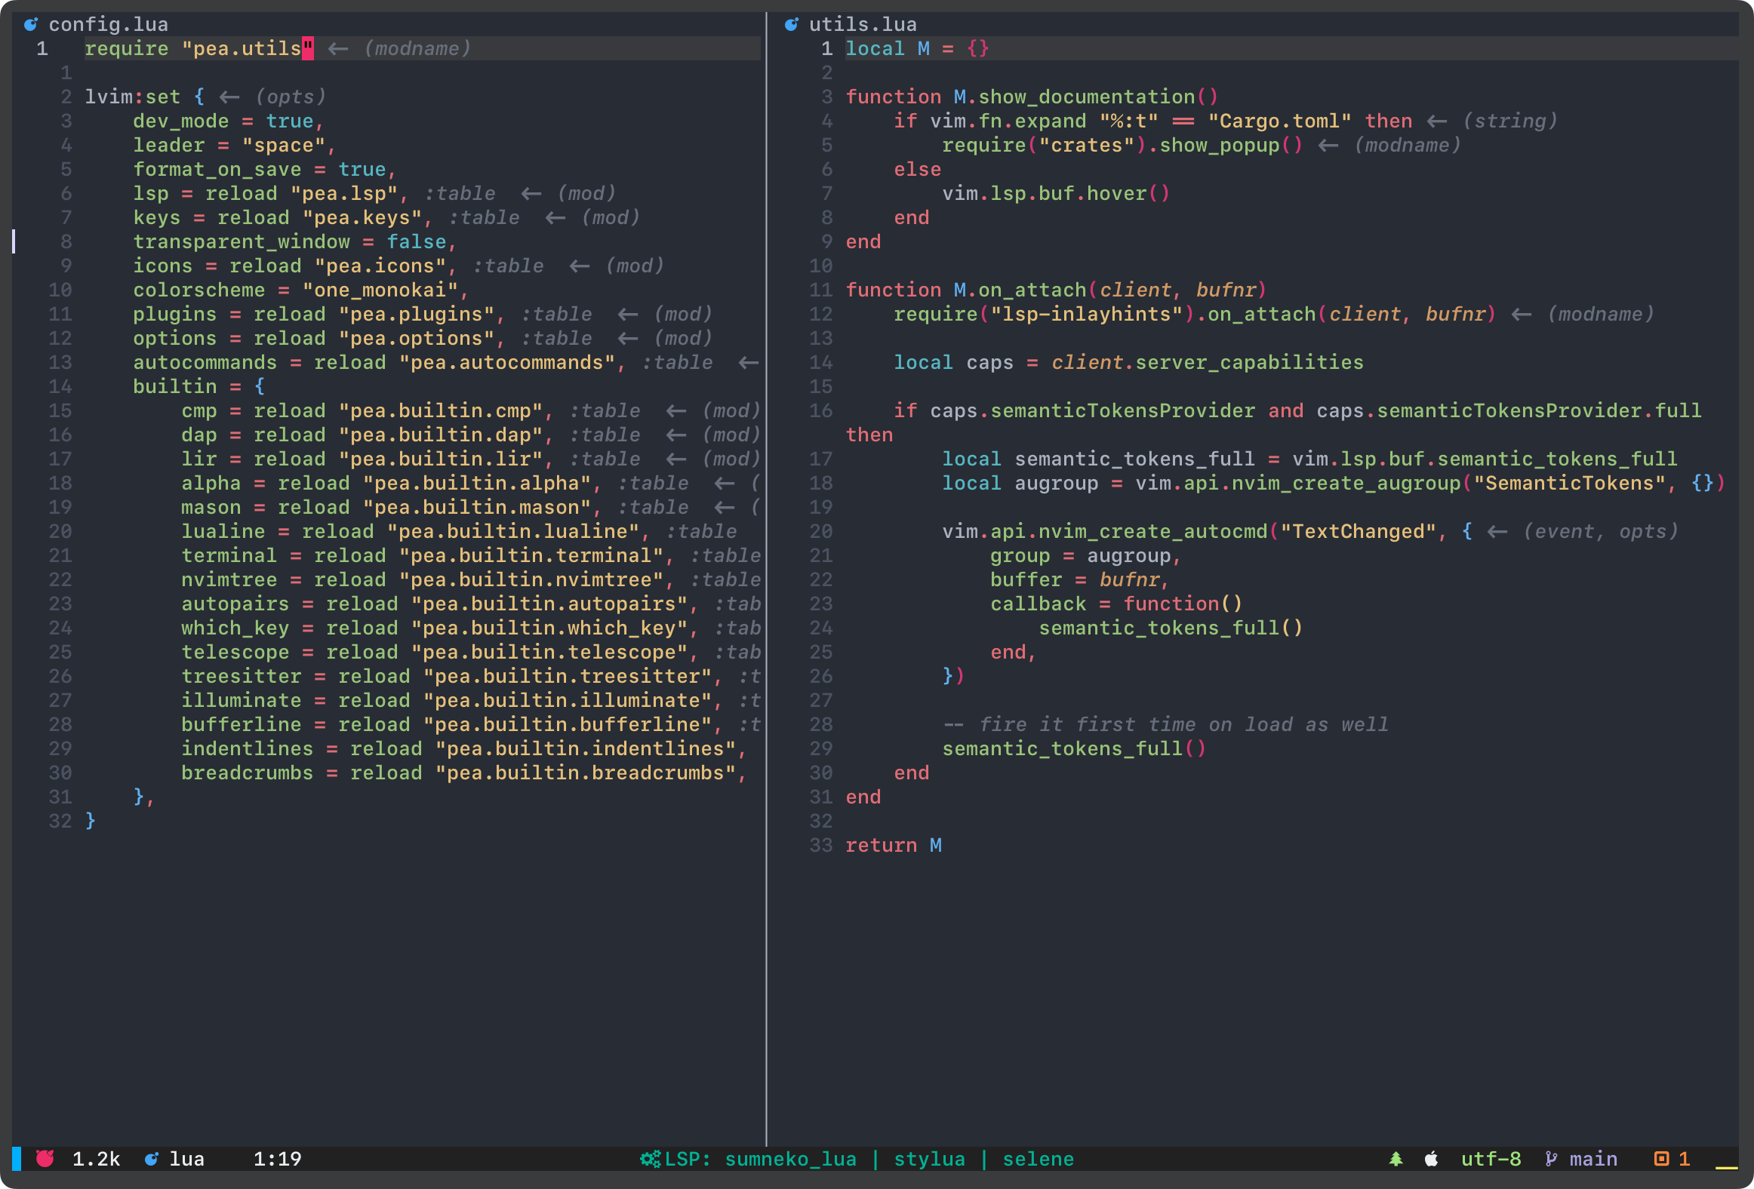Click the 1.2k file size entry
Screen dimensions: 1754x1189
[97, 1159]
